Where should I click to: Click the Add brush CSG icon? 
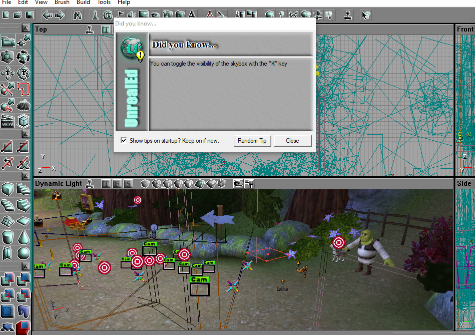[x=8, y=279]
